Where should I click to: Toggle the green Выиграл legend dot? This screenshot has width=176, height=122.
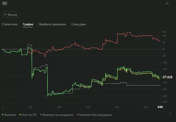click(3, 115)
